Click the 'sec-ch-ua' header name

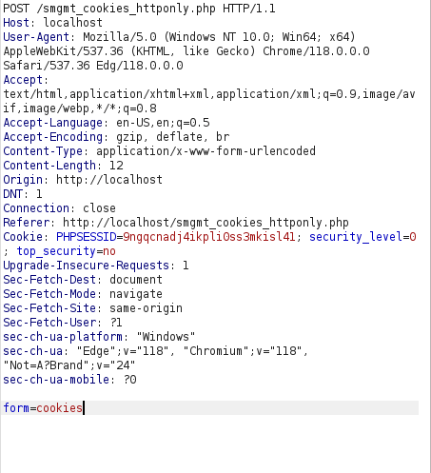(x=33, y=351)
